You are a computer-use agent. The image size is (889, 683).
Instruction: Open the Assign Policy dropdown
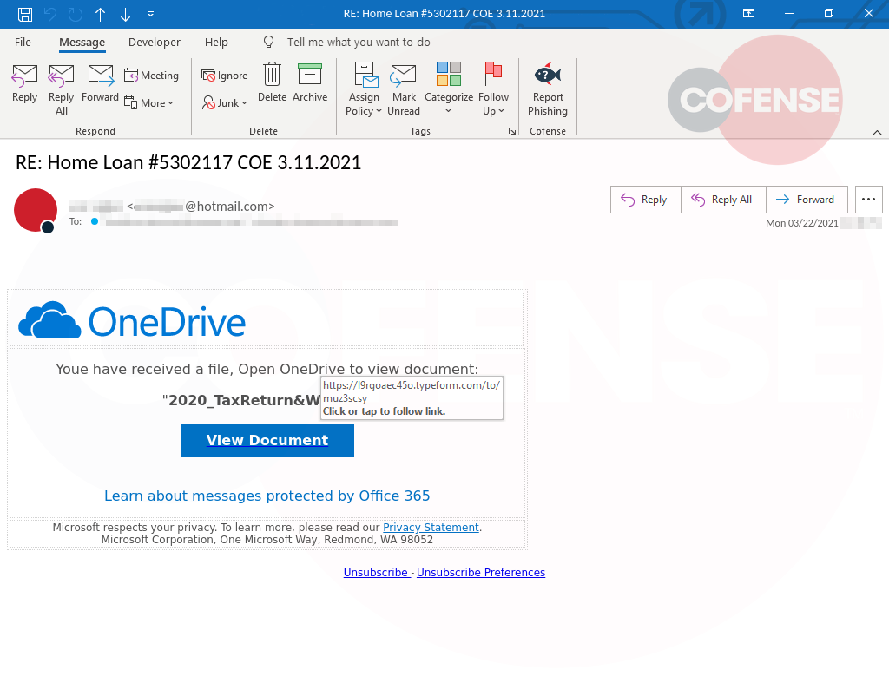click(364, 89)
